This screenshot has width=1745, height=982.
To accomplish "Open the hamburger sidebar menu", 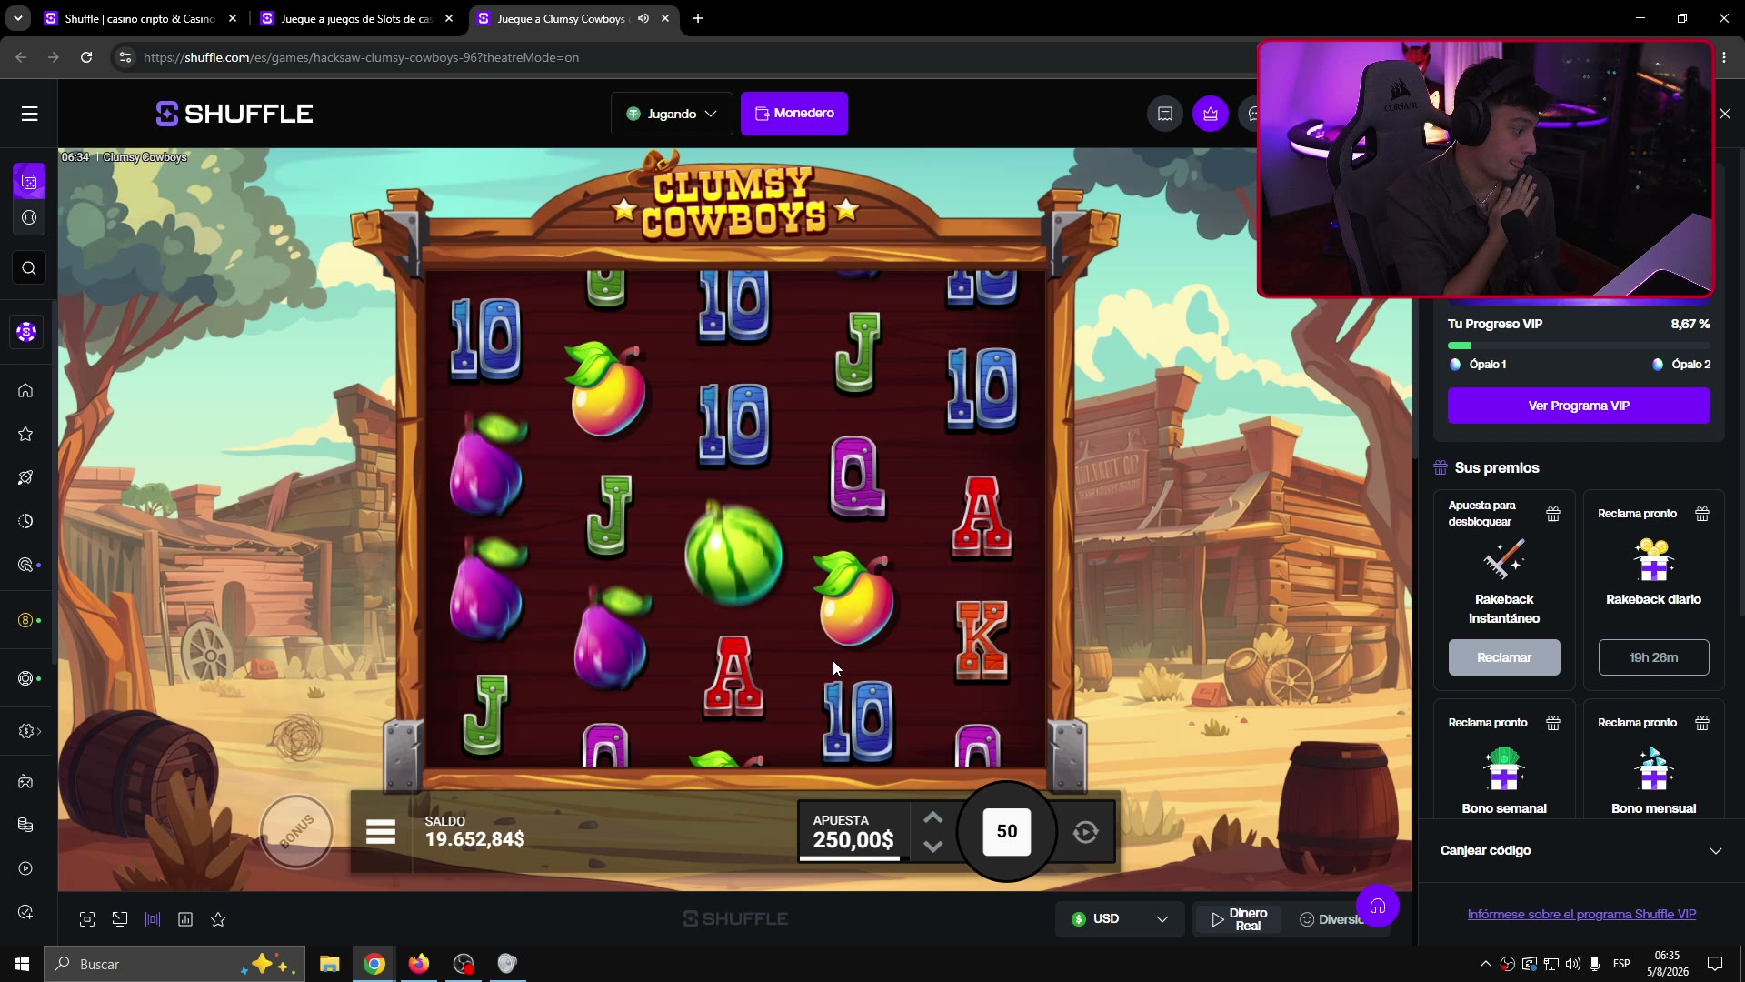I will coord(29,114).
